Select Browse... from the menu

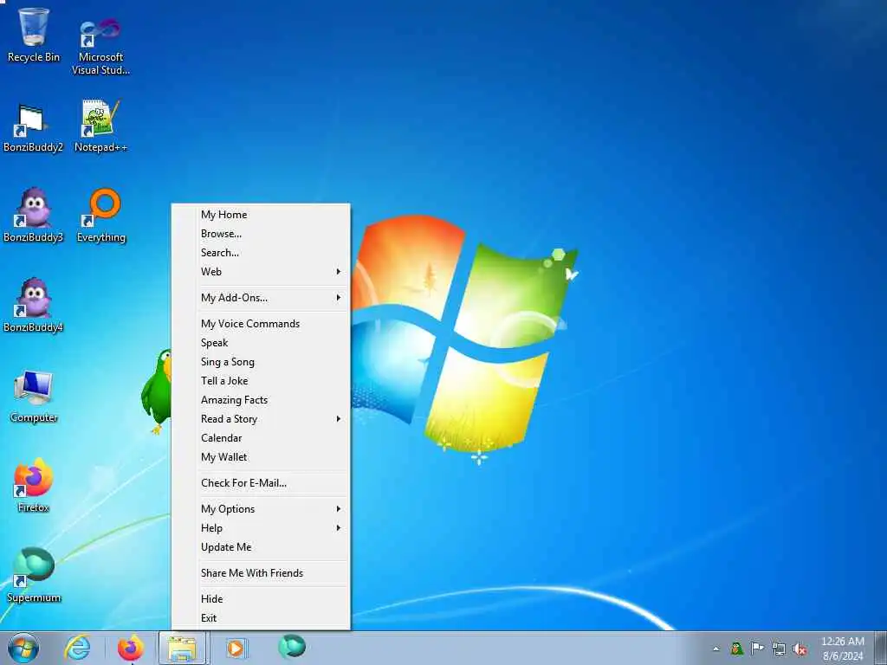(x=261, y=234)
